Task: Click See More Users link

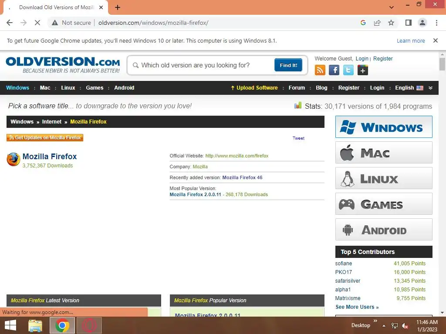Action: coord(357,307)
